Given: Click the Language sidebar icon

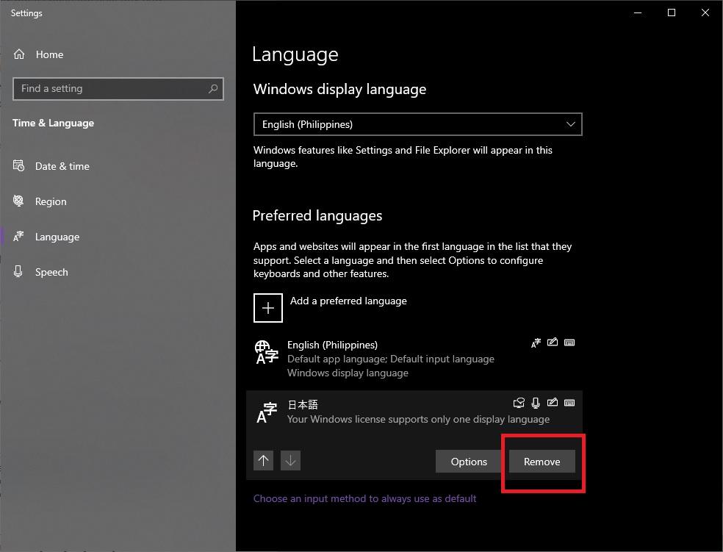Looking at the screenshot, I should pyautogui.click(x=18, y=236).
